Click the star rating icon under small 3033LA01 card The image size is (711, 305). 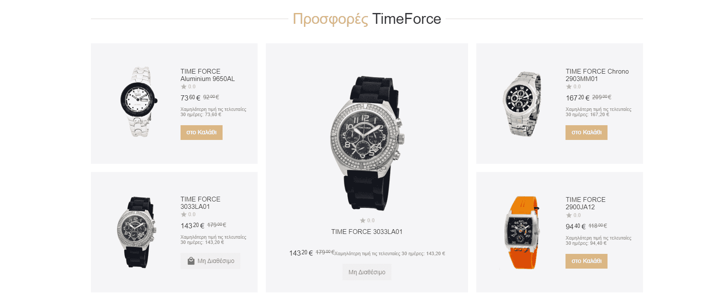[x=184, y=214]
